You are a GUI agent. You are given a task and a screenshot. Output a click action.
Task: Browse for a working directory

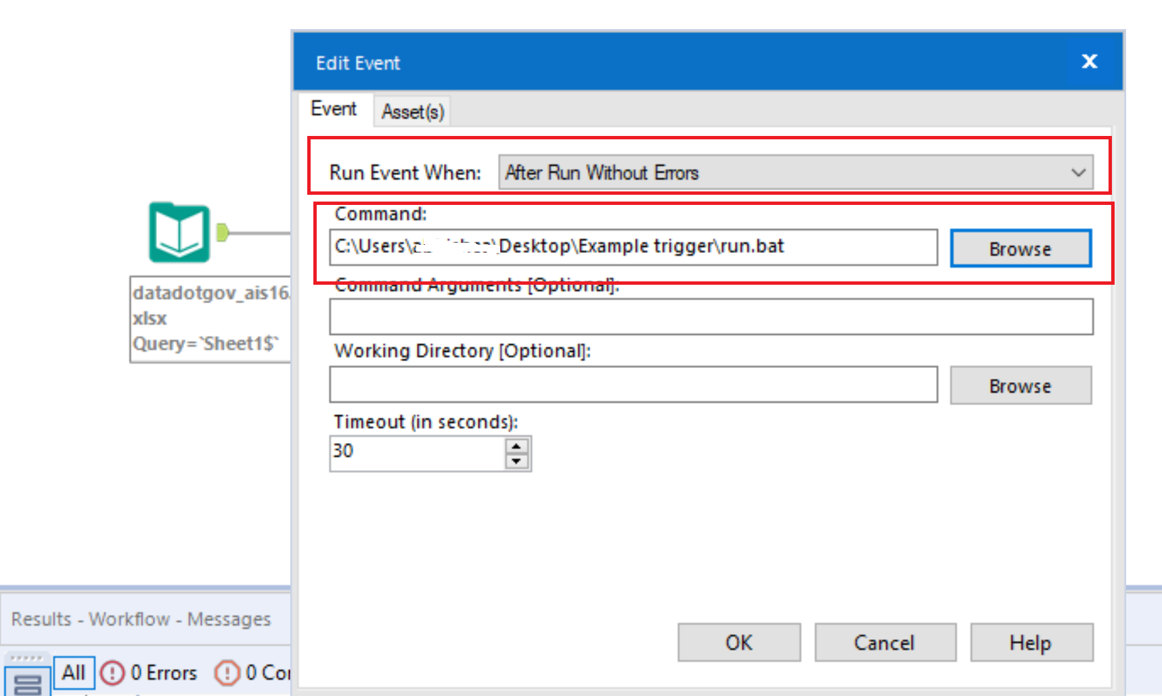(x=1020, y=386)
